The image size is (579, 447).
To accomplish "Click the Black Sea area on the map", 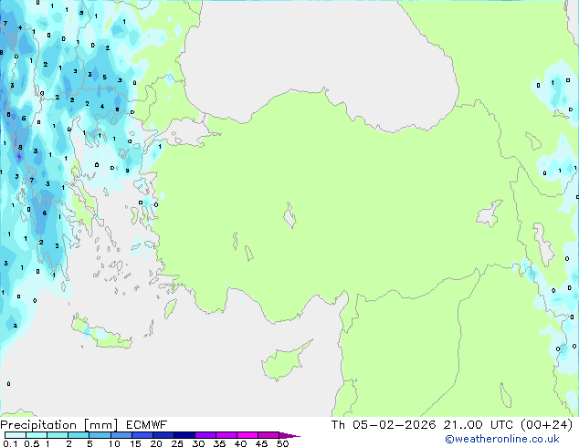I will click(x=320, y=46).
